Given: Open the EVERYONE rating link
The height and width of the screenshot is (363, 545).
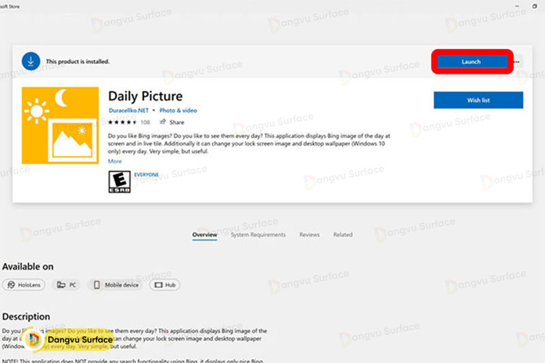Looking at the screenshot, I should pyautogui.click(x=146, y=174).
